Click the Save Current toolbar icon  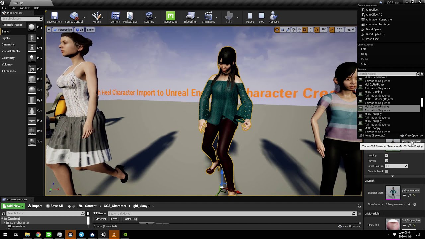54,18
